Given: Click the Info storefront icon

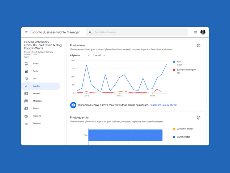Looking at the screenshot, I should click(26, 79).
